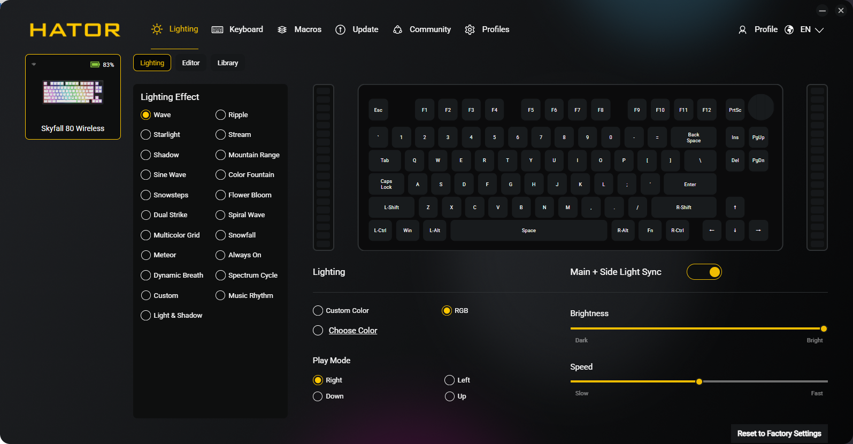This screenshot has width=853, height=444.
Task: Click Reset to Factory Settings
Action: click(x=779, y=433)
